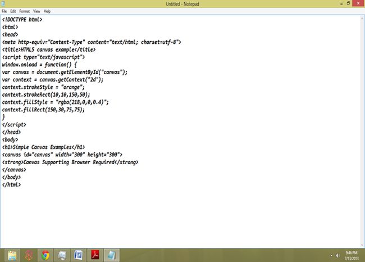The width and height of the screenshot is (365, 262).
Task: Click the context.strokeRect(10,10,150,50) line
Action: (46, 94)
